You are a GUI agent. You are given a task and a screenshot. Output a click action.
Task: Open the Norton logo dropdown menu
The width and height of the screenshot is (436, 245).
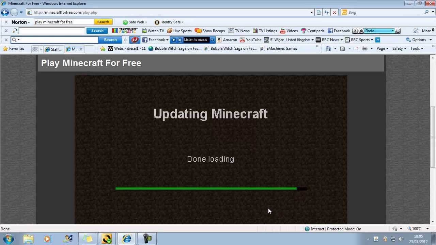21,22
